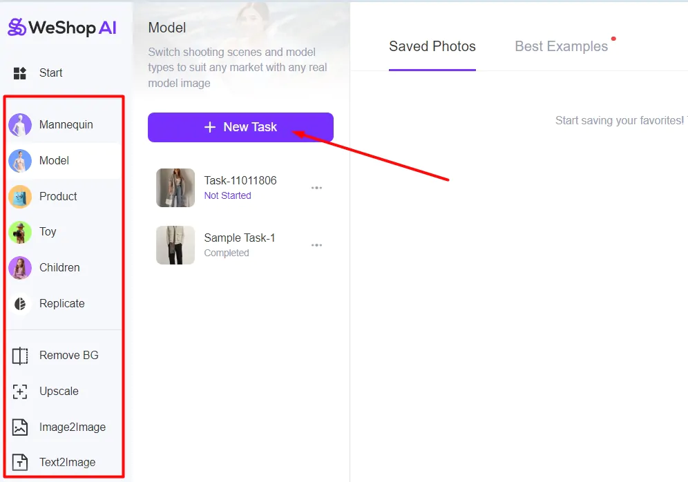Open the Children tool icon

20,268
